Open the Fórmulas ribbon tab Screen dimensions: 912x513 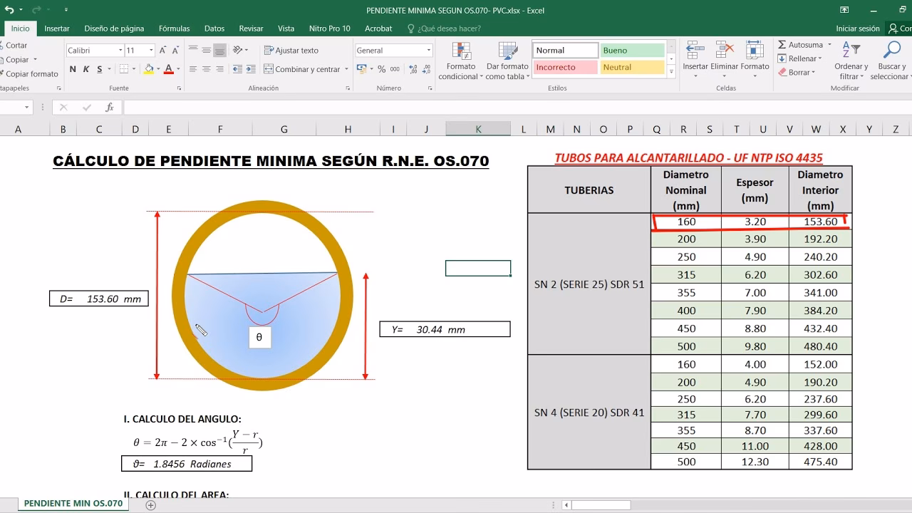point(174,28)
